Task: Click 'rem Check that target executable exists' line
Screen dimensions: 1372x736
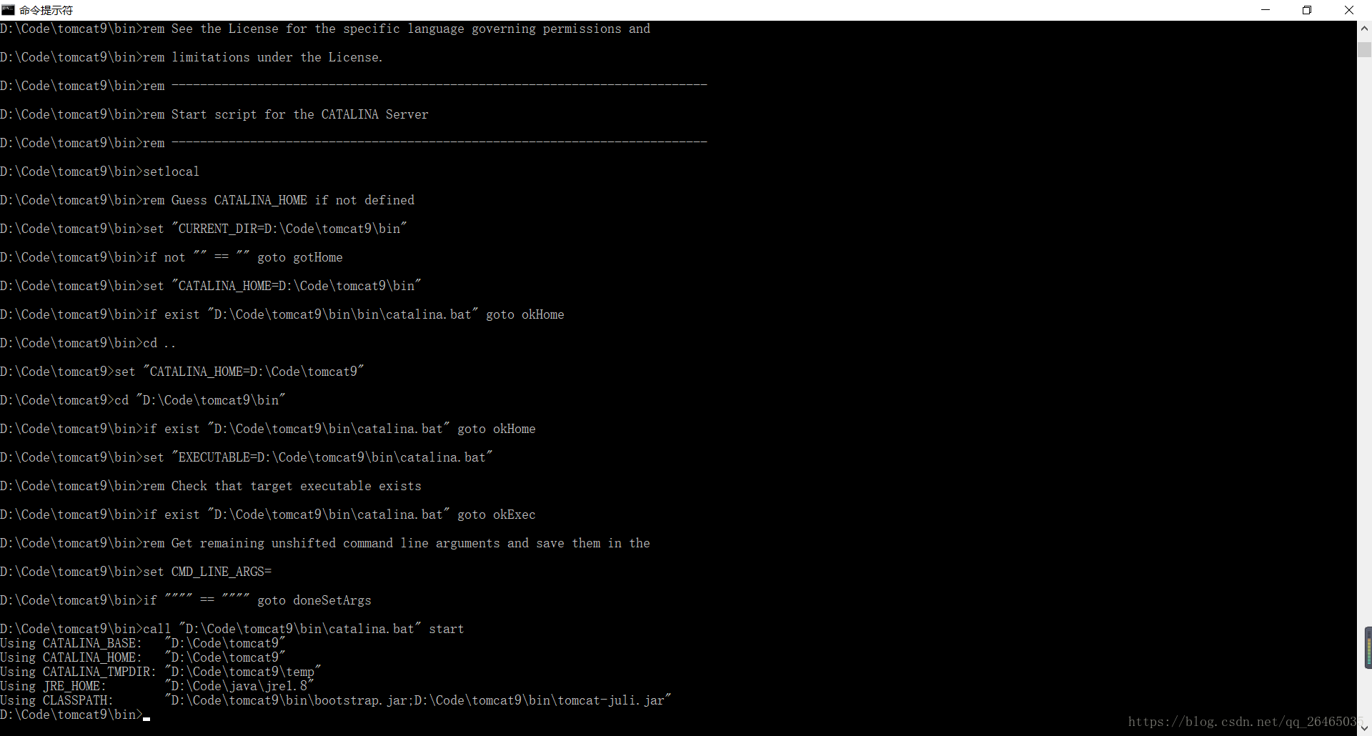Action: [211, 486]
